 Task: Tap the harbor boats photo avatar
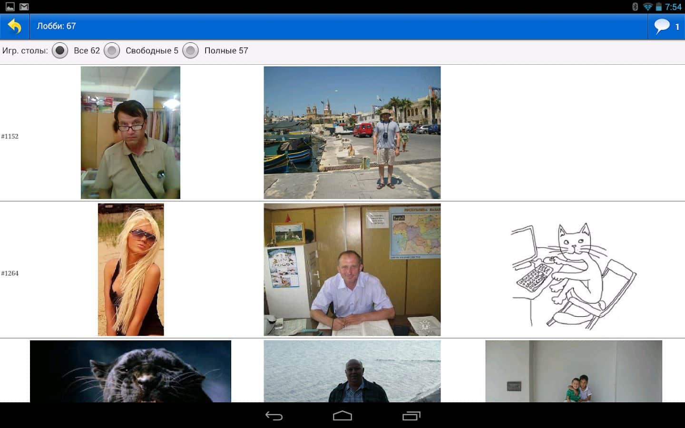352,133
